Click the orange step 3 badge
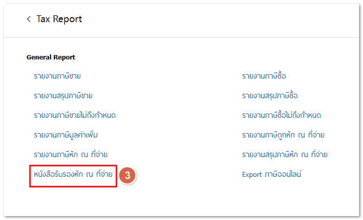This screenshot has width=363, height=220. pos(127,175)
